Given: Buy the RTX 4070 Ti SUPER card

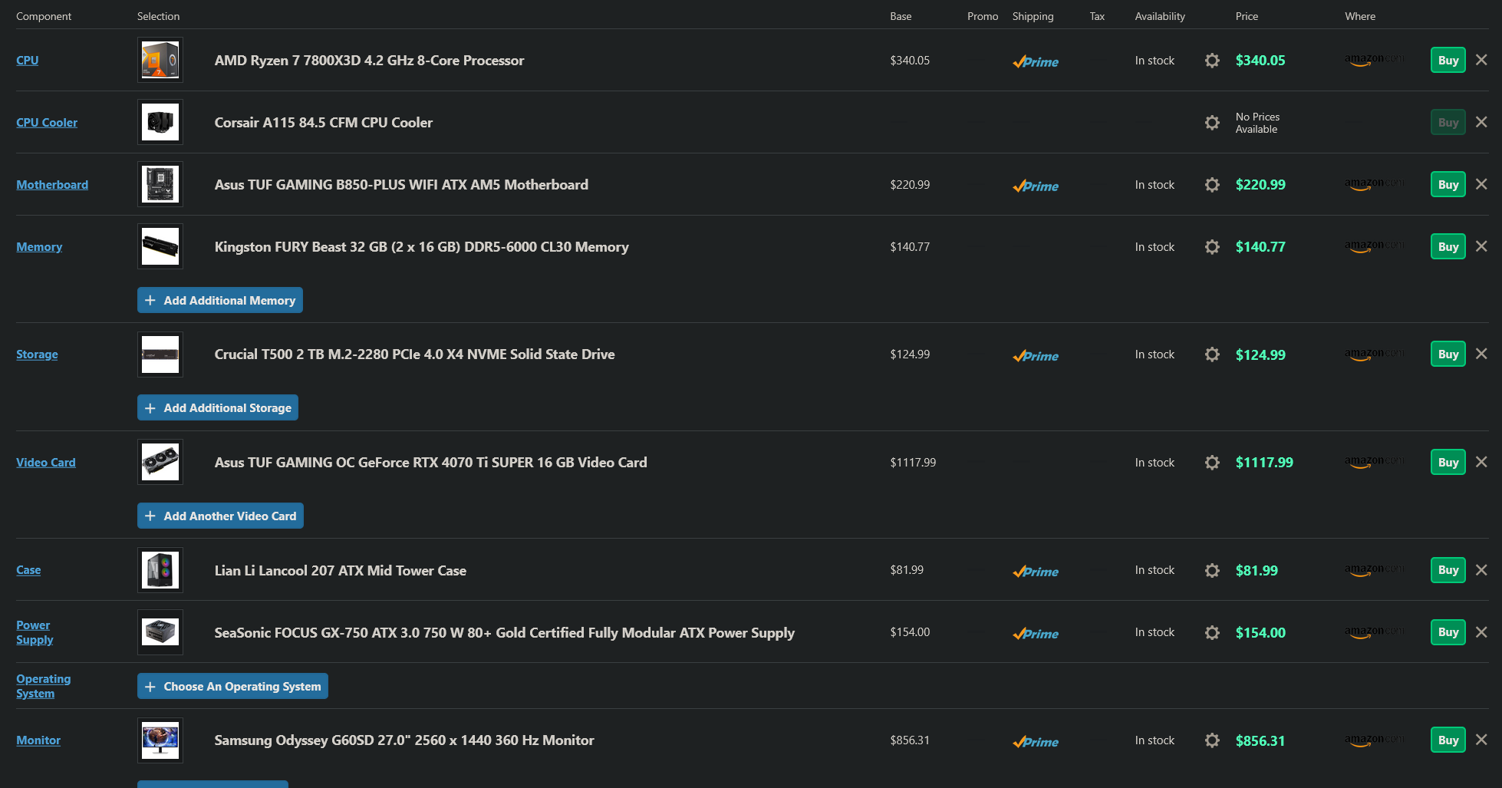Looking at the screenshot, I should click(x=1448, y=463).
